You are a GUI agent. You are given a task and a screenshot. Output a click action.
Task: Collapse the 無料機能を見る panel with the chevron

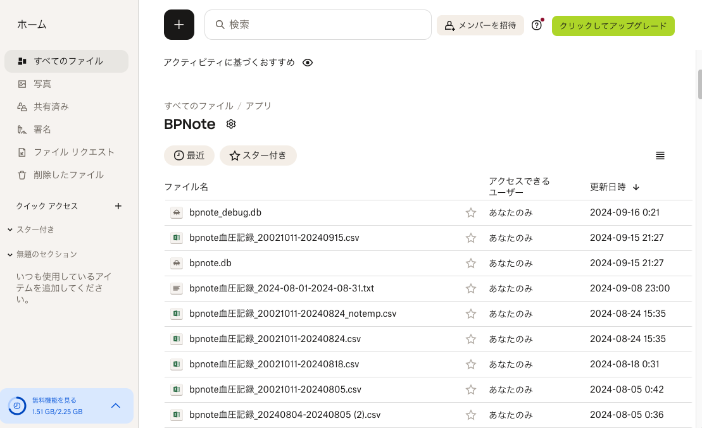115,407
